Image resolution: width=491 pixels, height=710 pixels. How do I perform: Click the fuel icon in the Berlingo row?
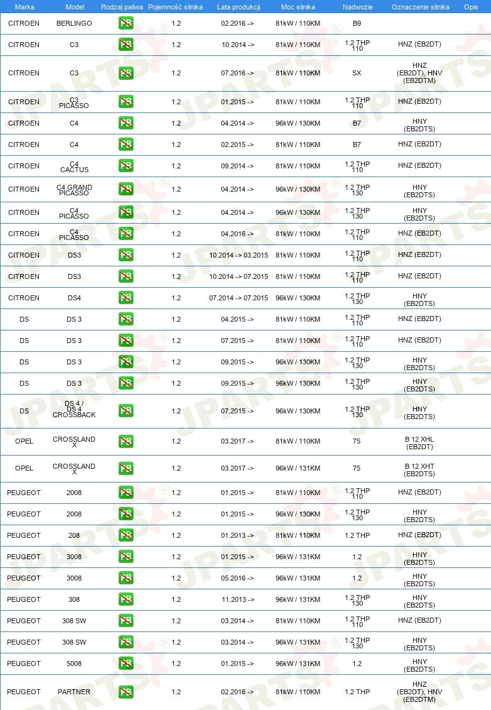click(126, 23)
